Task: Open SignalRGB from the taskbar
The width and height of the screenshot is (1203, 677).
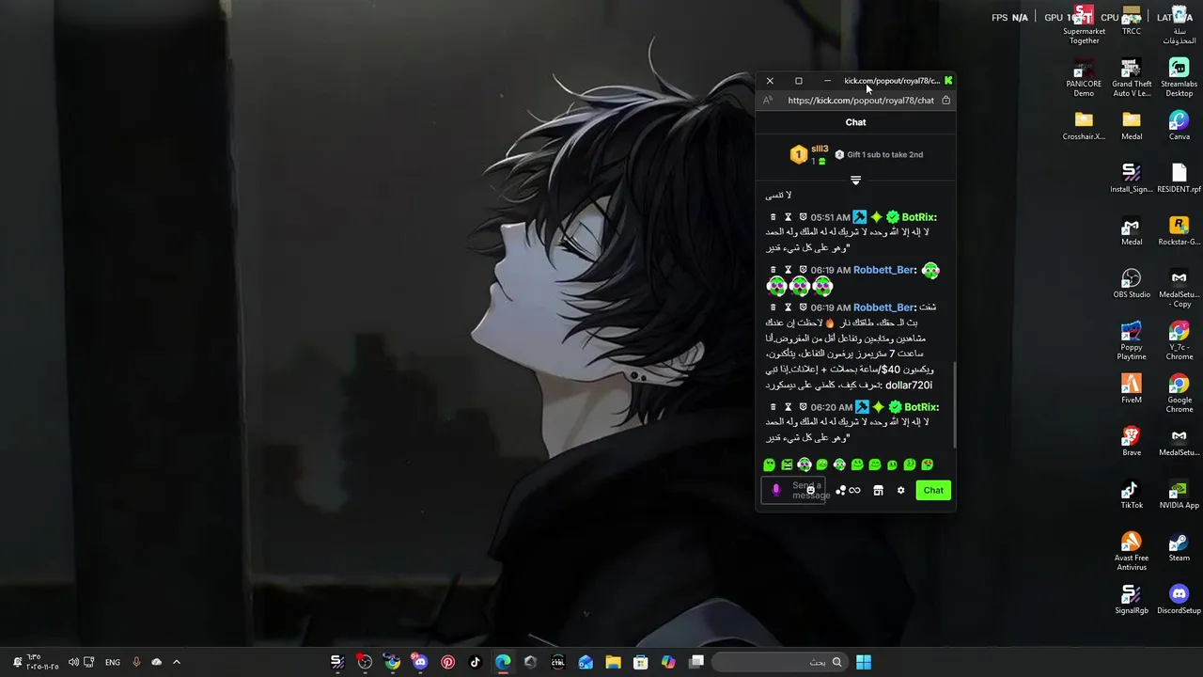Action: 337,662
